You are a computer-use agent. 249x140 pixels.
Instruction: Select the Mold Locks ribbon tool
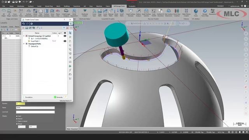pos(35,13)
